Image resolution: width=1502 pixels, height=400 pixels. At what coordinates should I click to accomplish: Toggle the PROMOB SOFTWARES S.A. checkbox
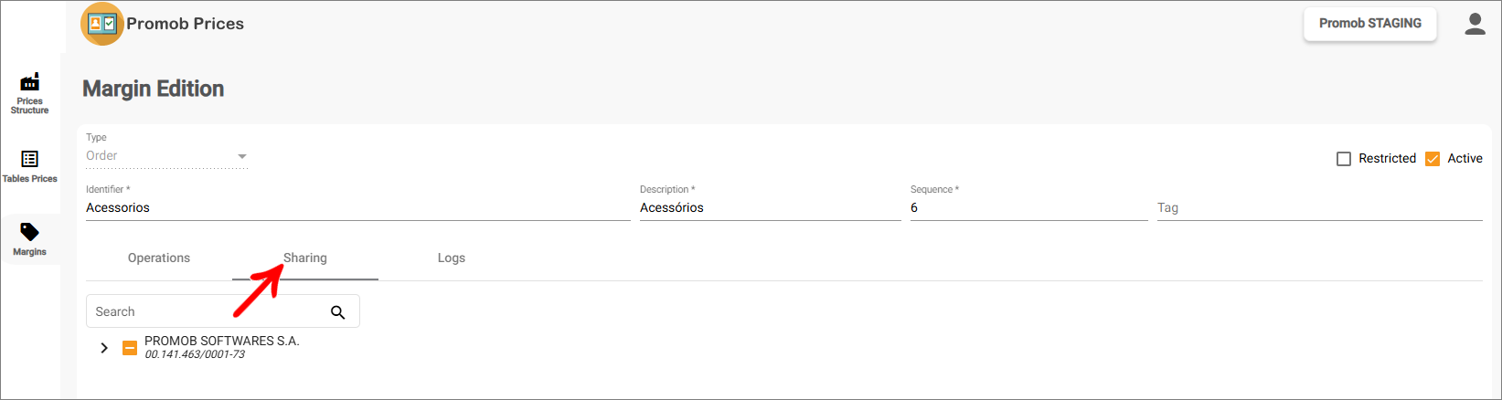click(x=130, y=348)
